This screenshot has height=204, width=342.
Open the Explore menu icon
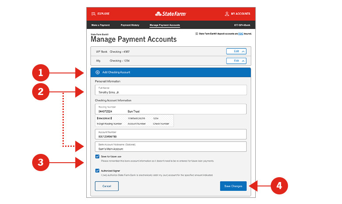point(93,14)
